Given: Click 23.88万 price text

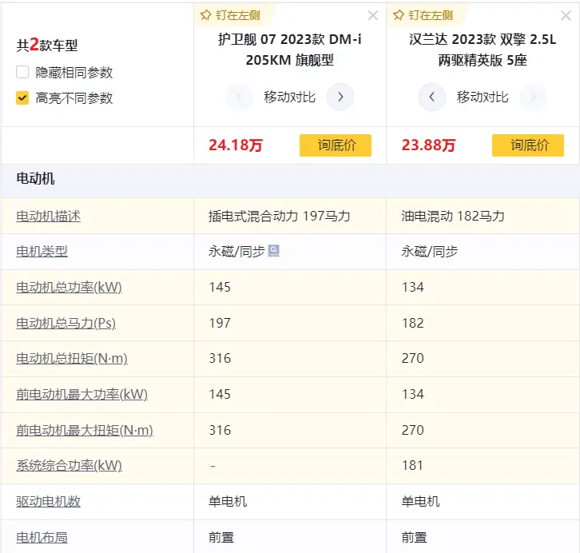Looking at the screenshot, I should pyautogui.click(x=428, y=145).
